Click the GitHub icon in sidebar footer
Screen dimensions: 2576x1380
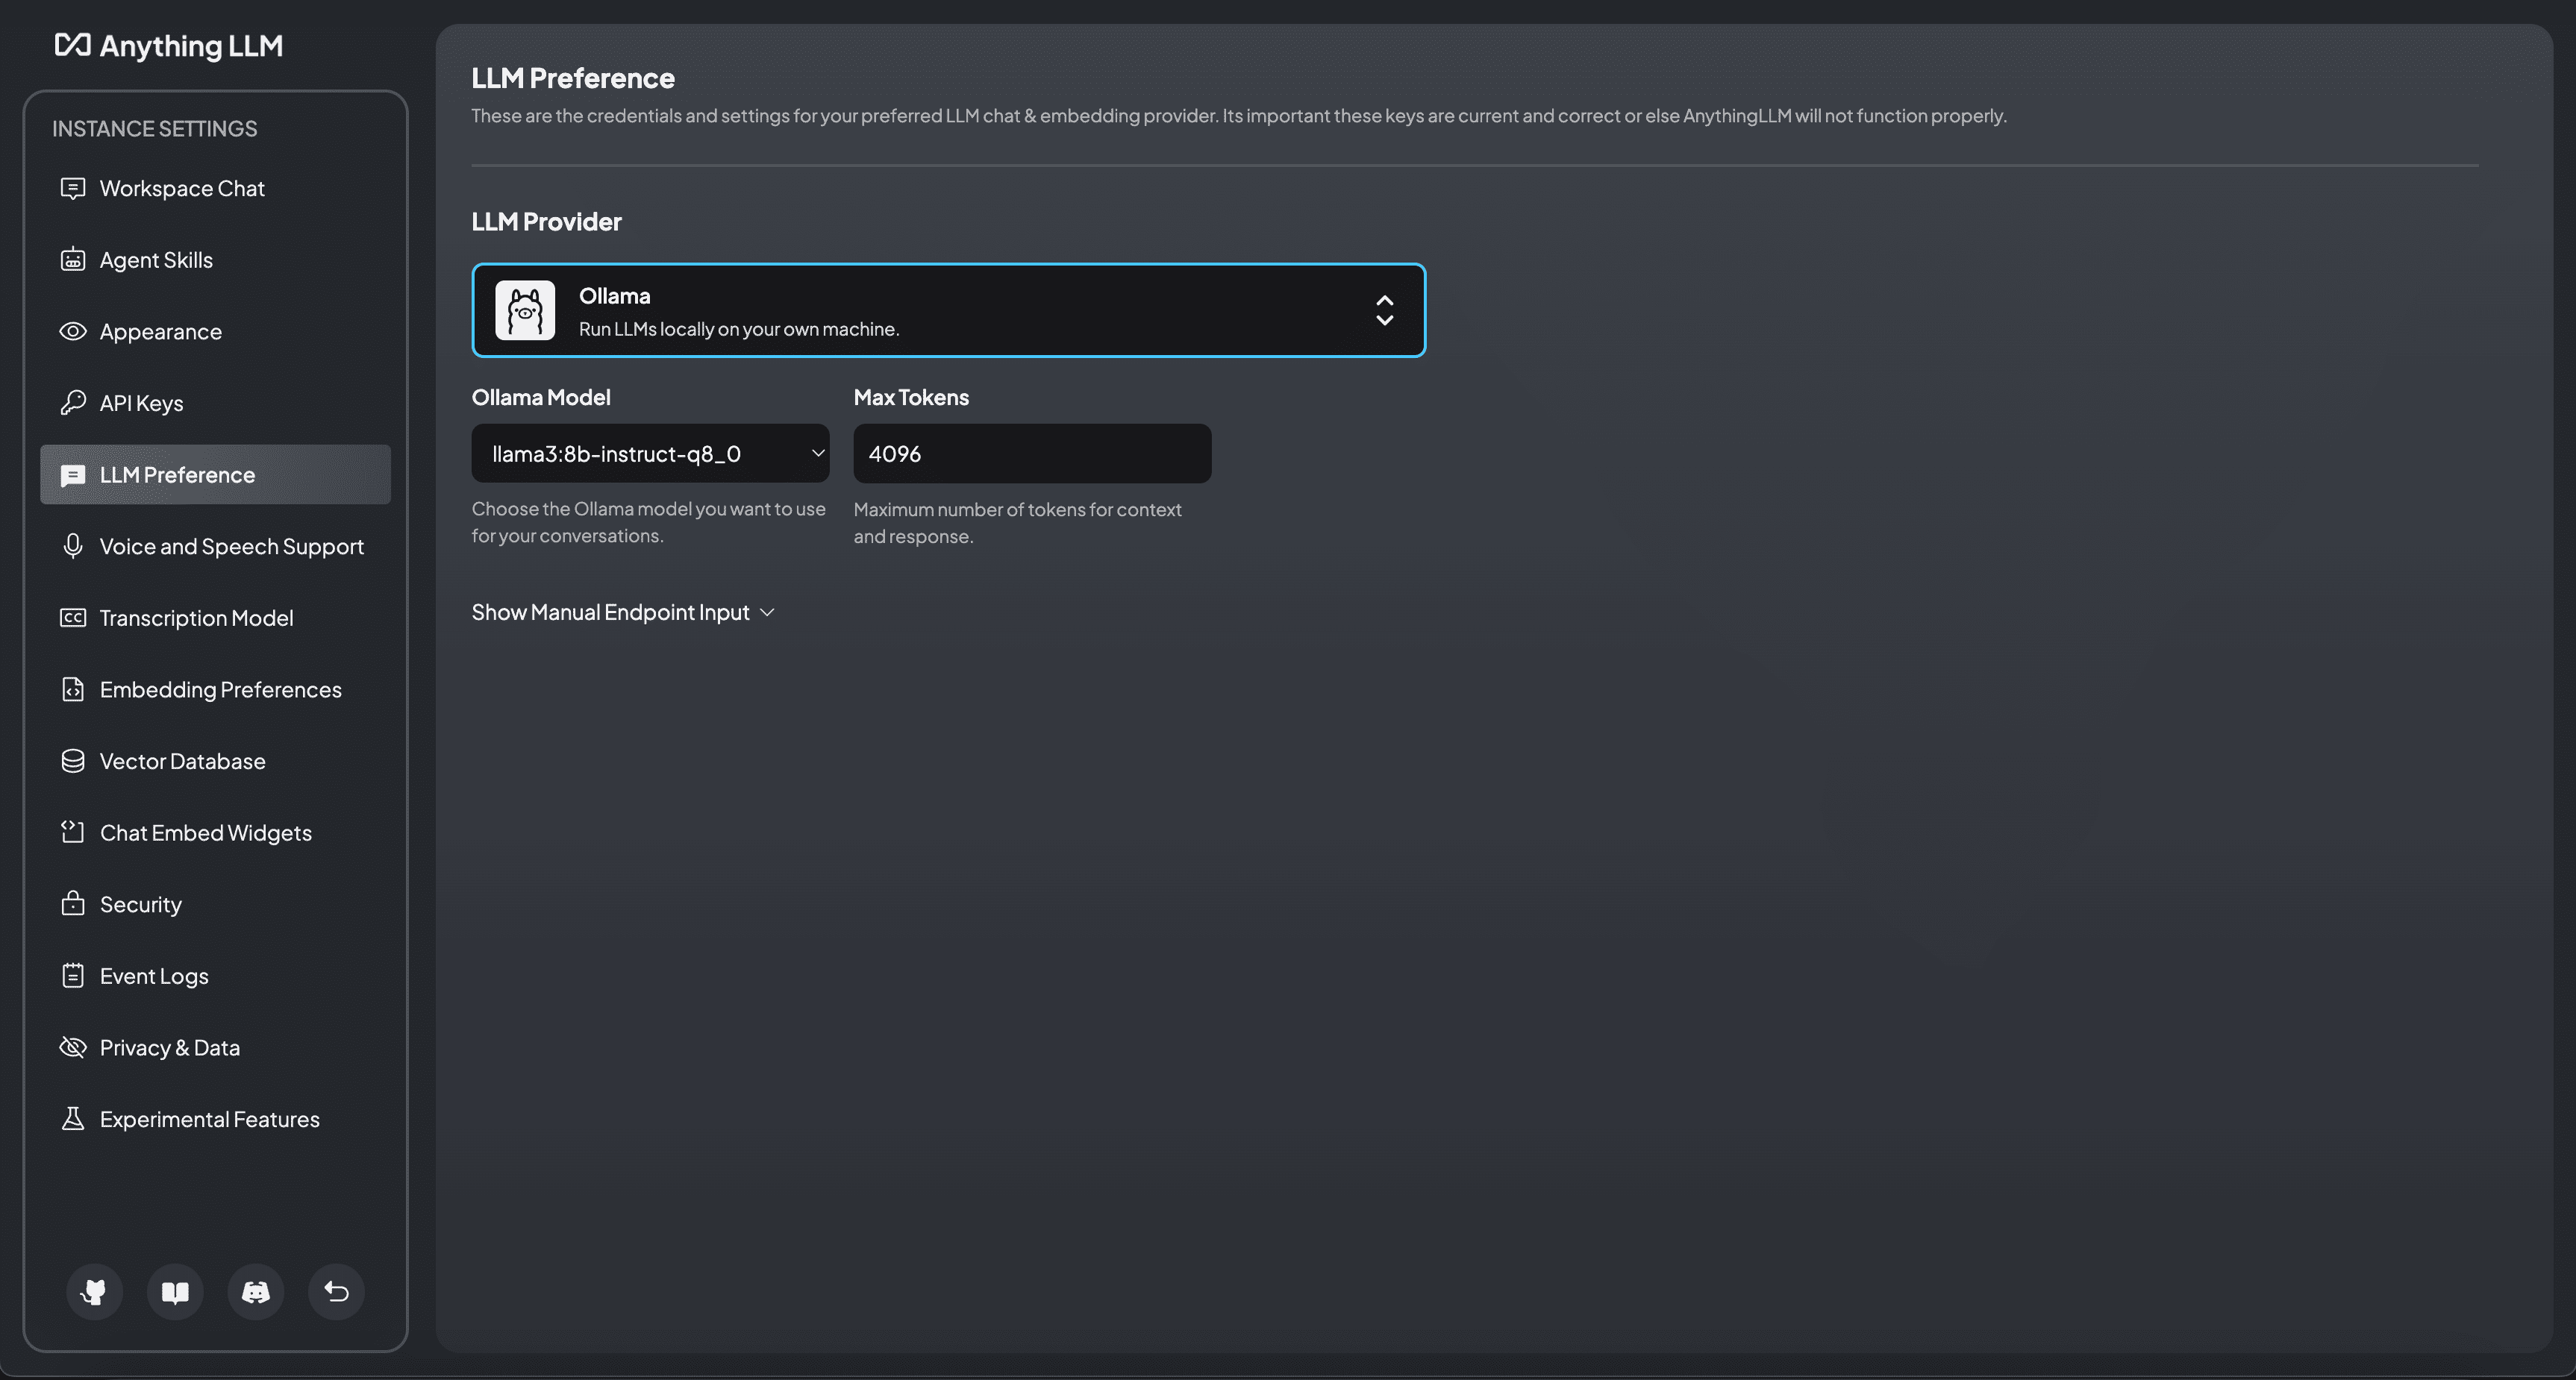click(94, 1291)
